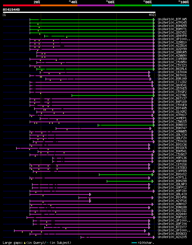
Task: Select the UniRef100_B9PS22 label
Action: [172, 217]
